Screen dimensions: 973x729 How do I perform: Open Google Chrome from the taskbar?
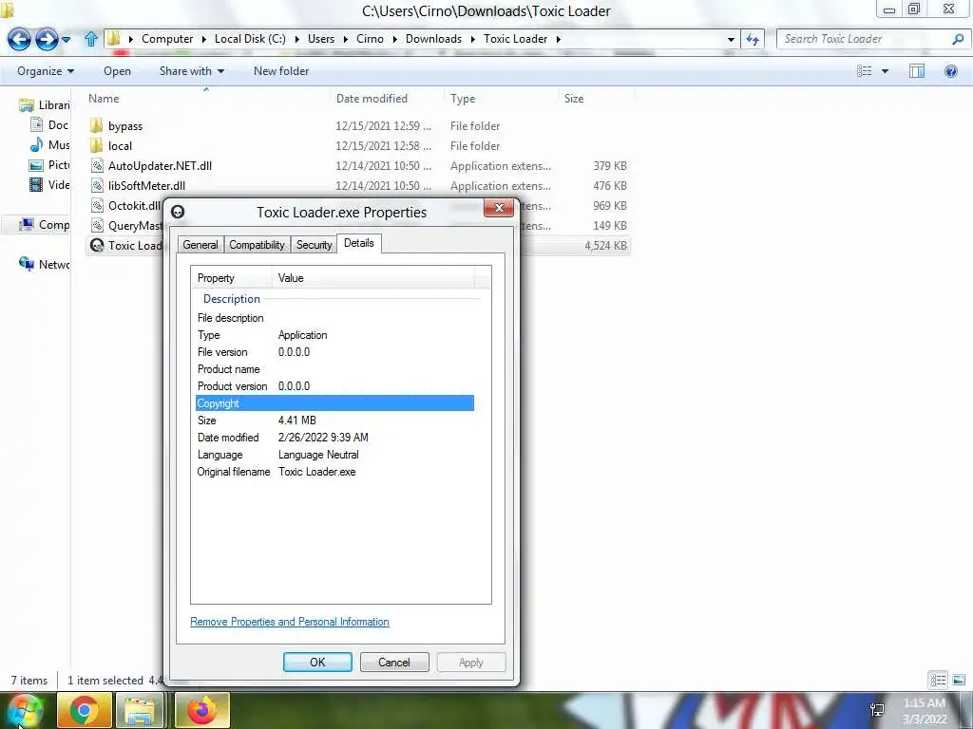(85, 710)
